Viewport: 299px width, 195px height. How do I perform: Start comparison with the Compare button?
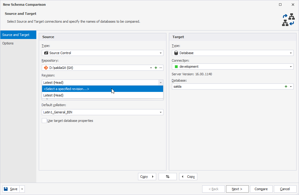[261, 189]
